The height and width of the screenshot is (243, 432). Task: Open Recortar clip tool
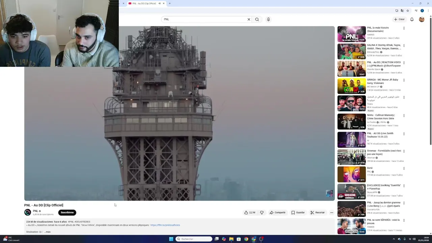(x=318, y=213)
